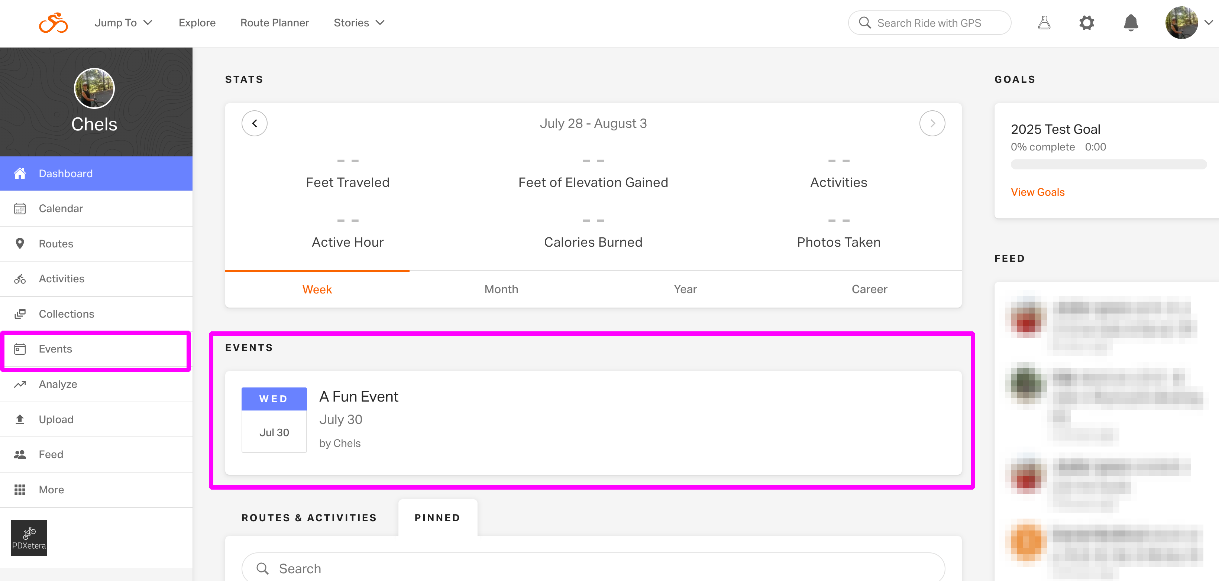The image size is (1219, 581).
Task: Select the Career stats tab
Action: click(869, 289)
